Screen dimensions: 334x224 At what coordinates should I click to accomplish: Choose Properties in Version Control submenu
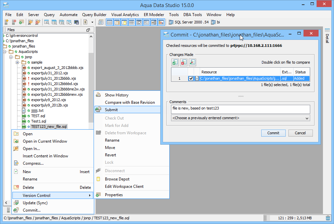pyautogui.click(x=132, y=195)
